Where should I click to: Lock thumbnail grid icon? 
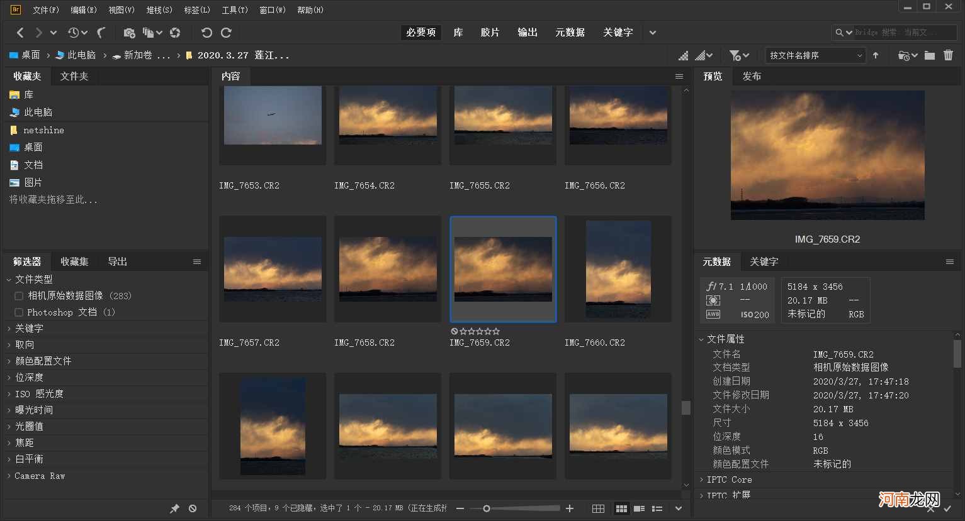click(599, 508)
